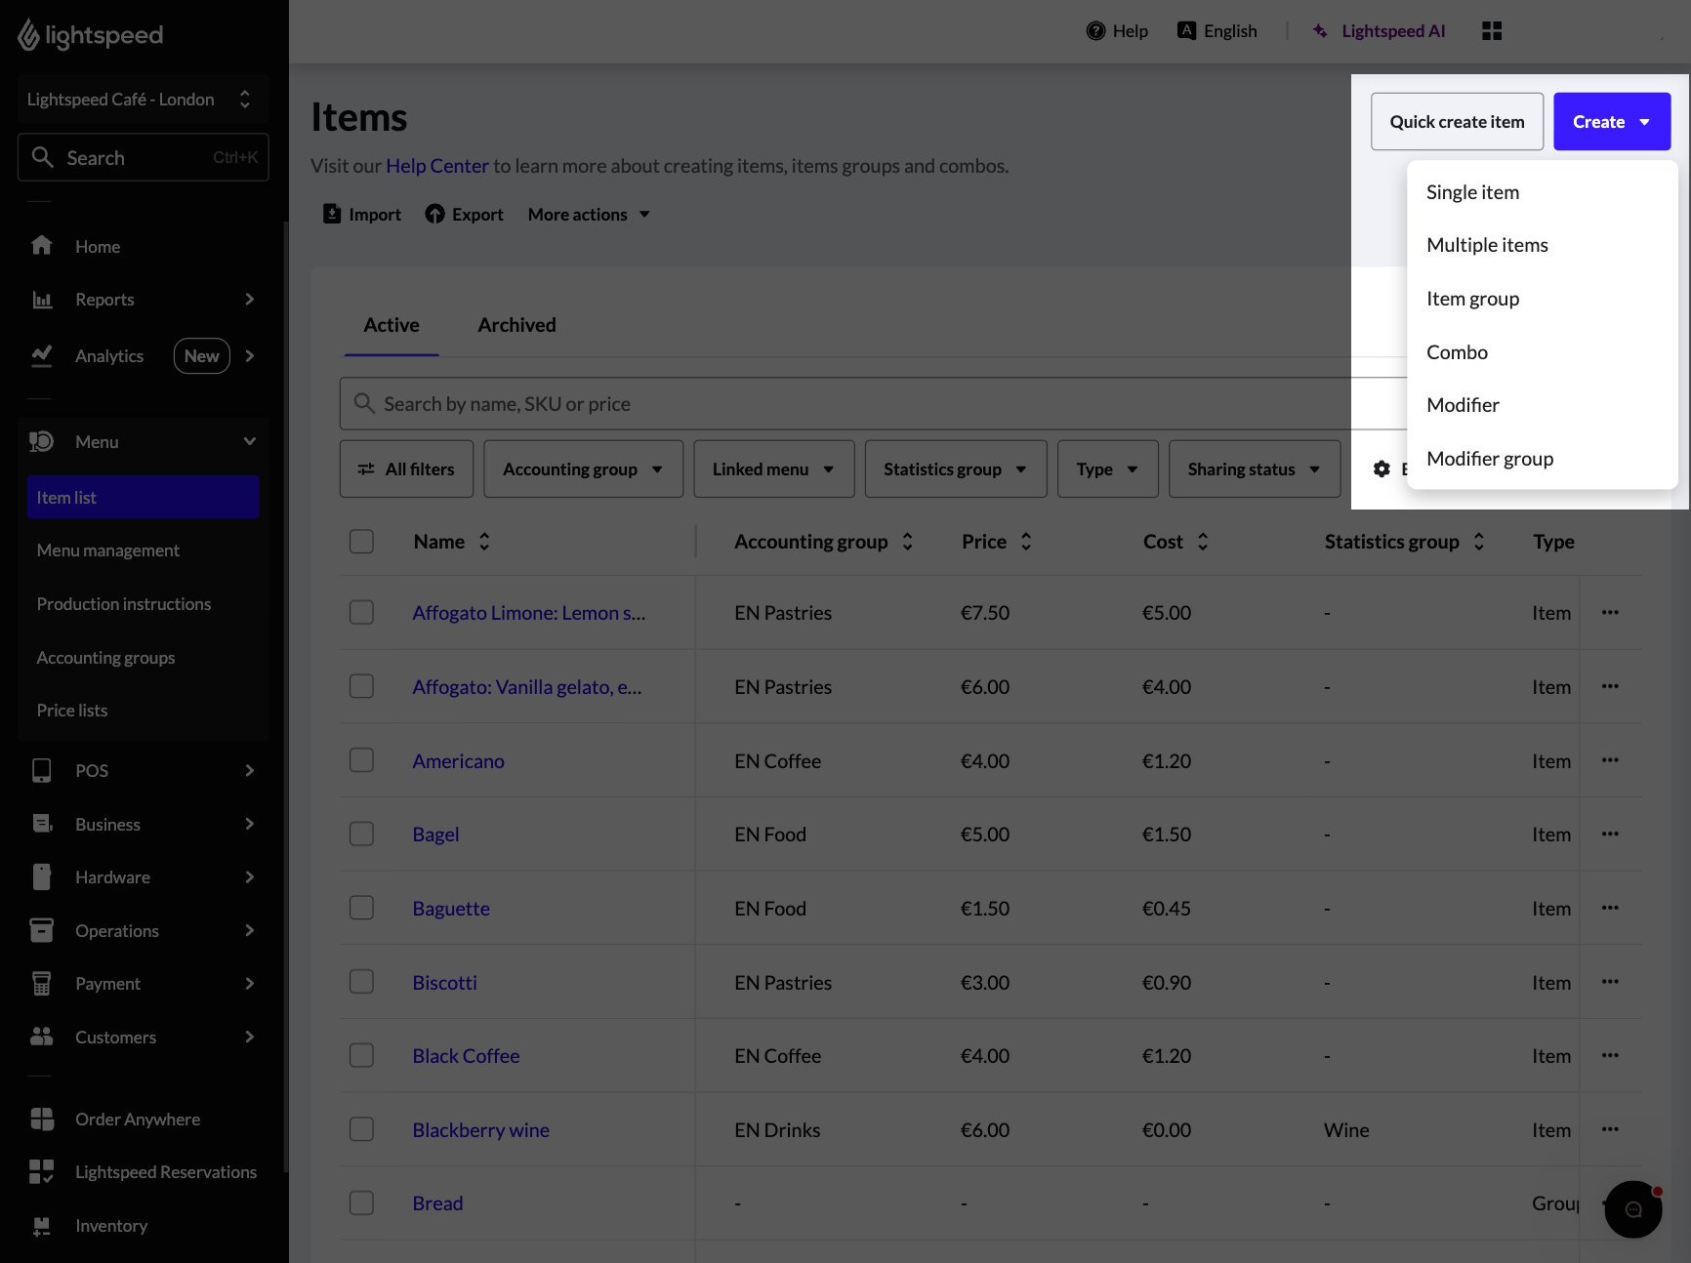This screenshot has height=1263, width=1691.
Task: Click the All filters button
Action: pyautogui.click(x=406, y=469)
